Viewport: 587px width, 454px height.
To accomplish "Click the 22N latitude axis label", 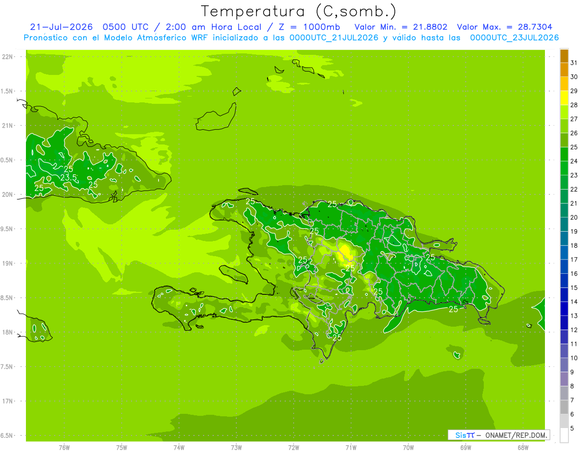I will coord(7,57).
